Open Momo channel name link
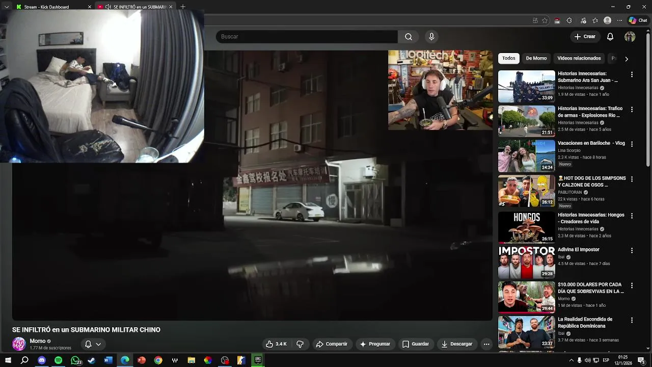Screen dimensions: 652x367 (38, 341)
